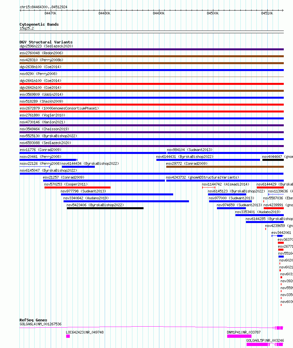Image resolution: width=293 pixels, height=348 pixels.
Task: Click nsv4730146 (Hanlon2021) variant label
Action: pos(42,122)
